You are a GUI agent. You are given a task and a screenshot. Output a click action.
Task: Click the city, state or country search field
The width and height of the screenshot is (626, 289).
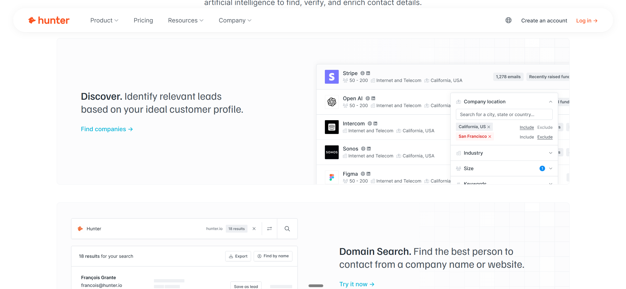[x=504, y=114]
